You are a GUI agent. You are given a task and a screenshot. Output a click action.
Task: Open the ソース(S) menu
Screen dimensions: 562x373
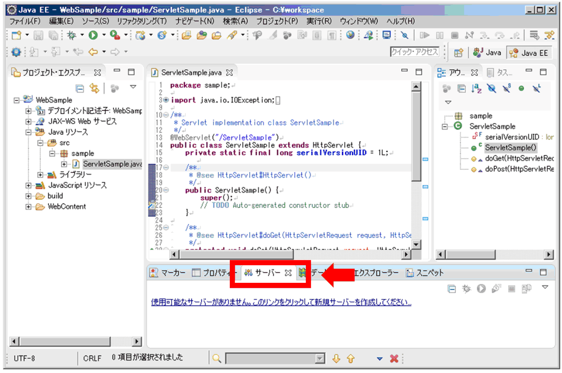95,21
